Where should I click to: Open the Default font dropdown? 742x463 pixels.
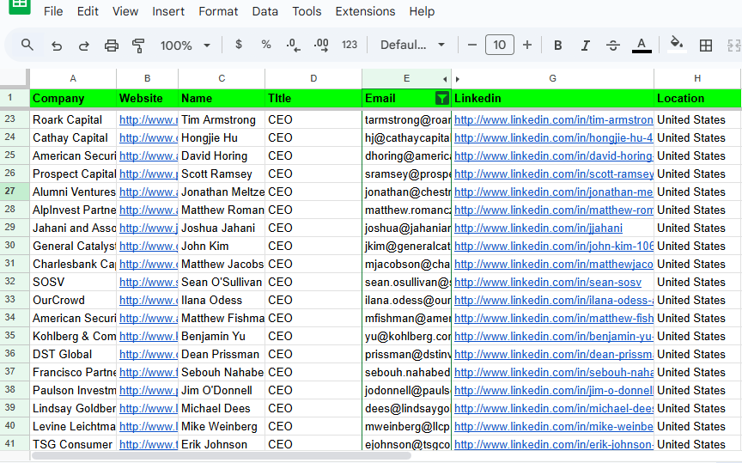(412, 45)
